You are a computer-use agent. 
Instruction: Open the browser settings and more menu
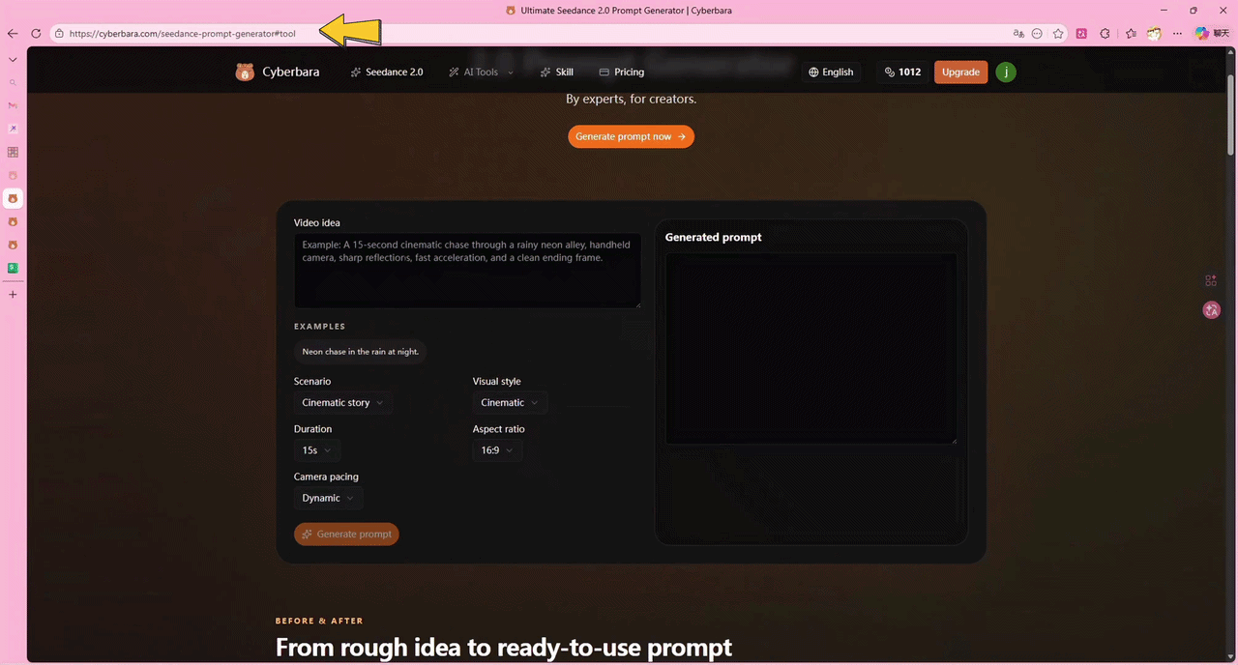(1176, 33)
